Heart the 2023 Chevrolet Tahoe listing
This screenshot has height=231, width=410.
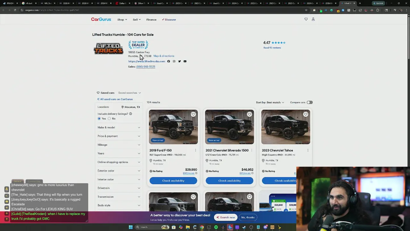306,114
